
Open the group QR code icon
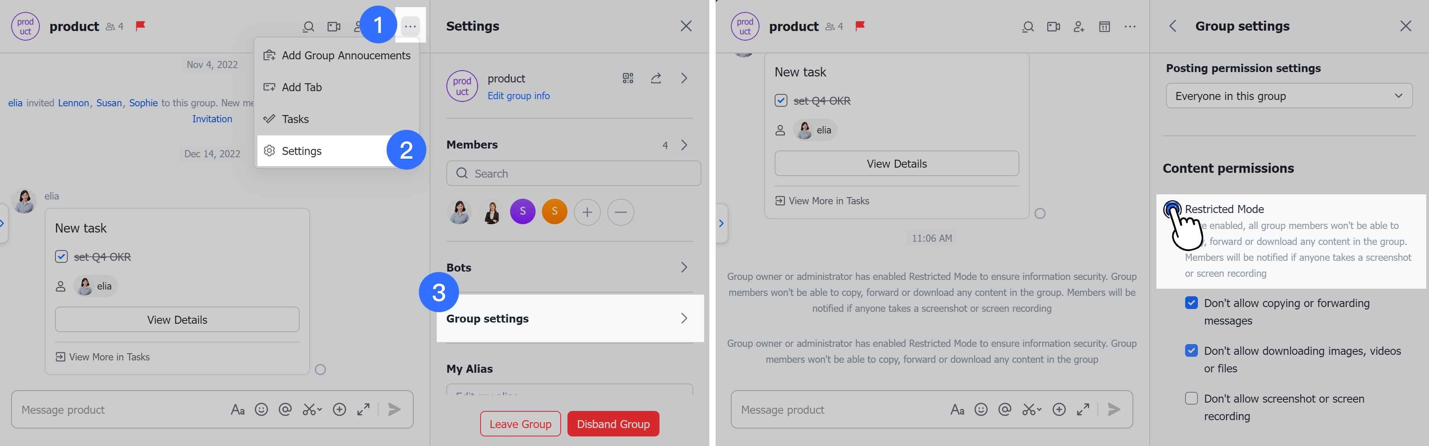[628, 78]
